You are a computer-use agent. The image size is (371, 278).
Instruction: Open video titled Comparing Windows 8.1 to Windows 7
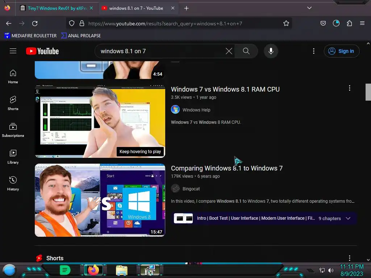pos(227,168)
